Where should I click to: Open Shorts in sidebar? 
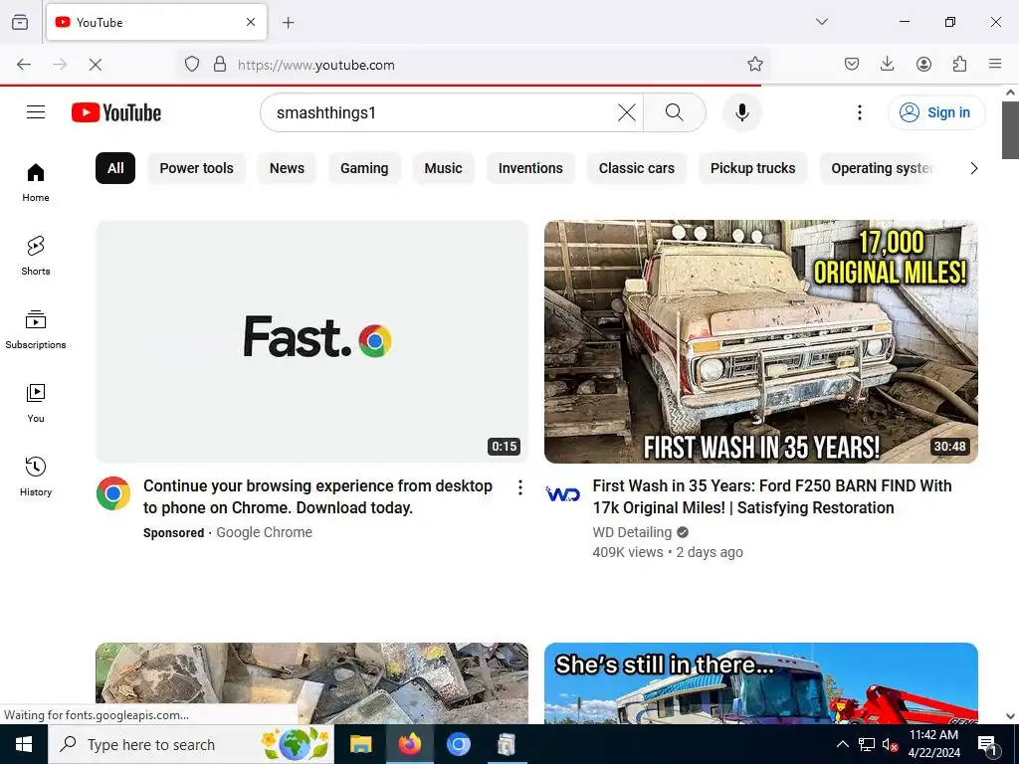click(36, 256)
